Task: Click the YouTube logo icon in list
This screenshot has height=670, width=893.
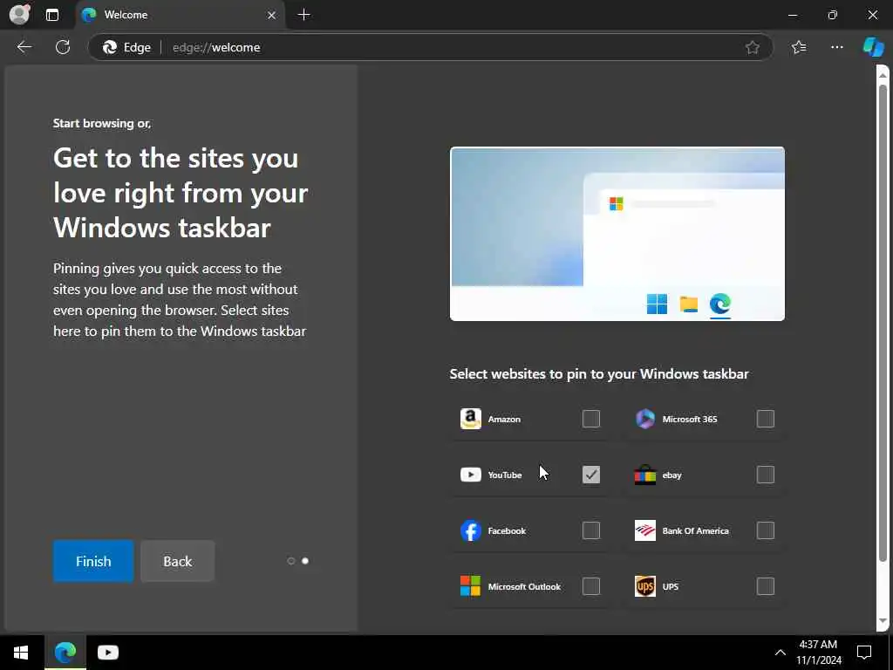Action: tap(470, 475)
